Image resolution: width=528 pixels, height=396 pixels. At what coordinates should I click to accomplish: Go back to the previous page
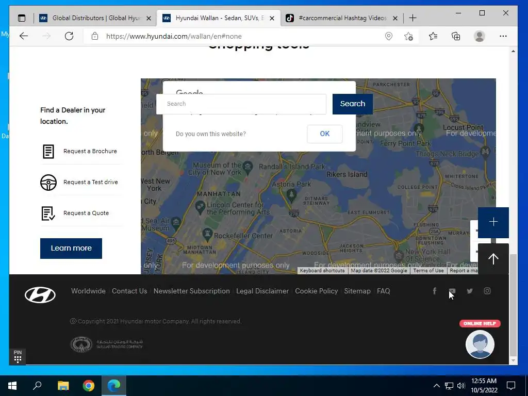tap(24, 36)
